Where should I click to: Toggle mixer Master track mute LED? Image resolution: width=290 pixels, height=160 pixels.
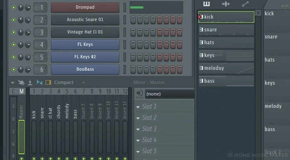[x=22, y=158]
